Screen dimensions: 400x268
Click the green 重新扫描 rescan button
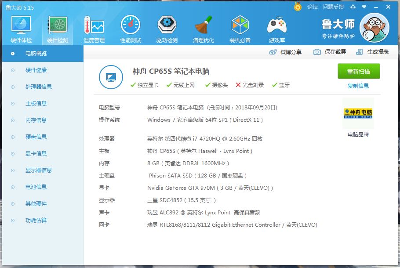[359, 72]
